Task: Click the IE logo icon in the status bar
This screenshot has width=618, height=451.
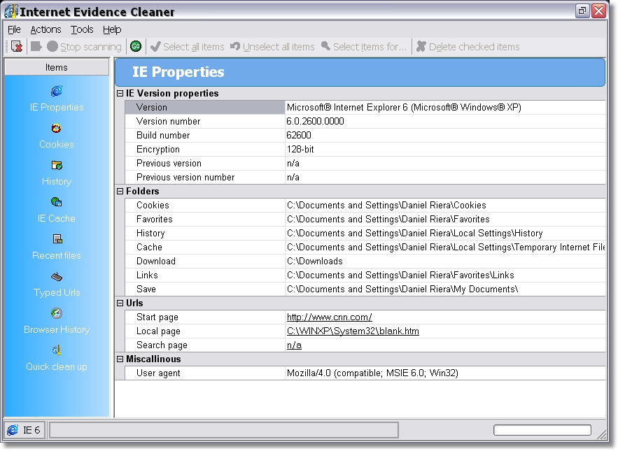Action: (13, 430)
